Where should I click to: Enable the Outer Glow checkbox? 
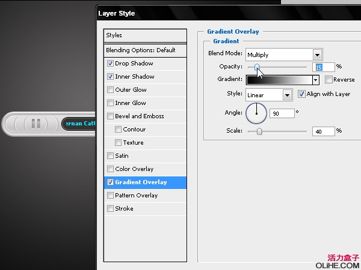110,89
